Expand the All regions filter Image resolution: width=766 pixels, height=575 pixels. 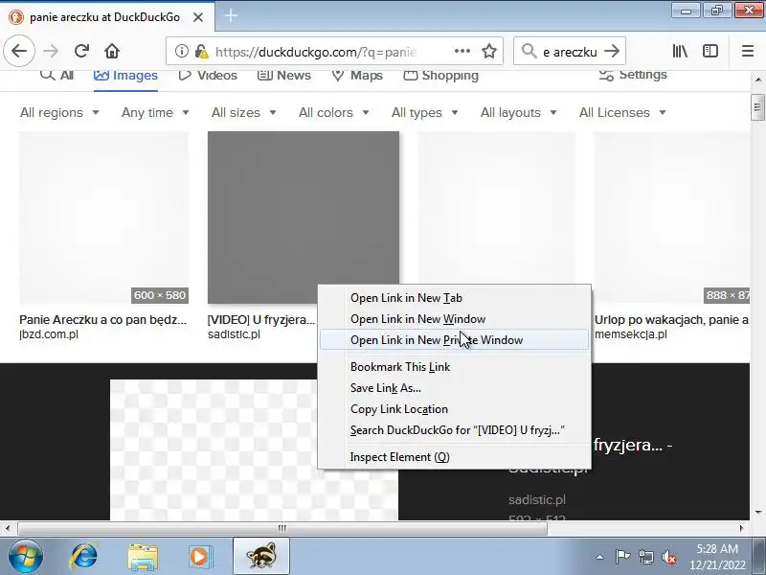(x=59, y=112)
